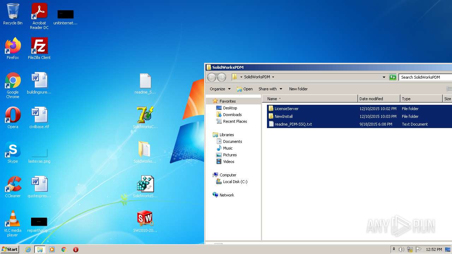The image size is (452, 254).
Task: Select the unitinternet desktop file
Action: [65, 17]
